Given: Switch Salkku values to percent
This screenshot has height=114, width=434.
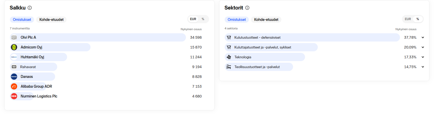Looking at the screenshot, I should click(x=203, y=19).
